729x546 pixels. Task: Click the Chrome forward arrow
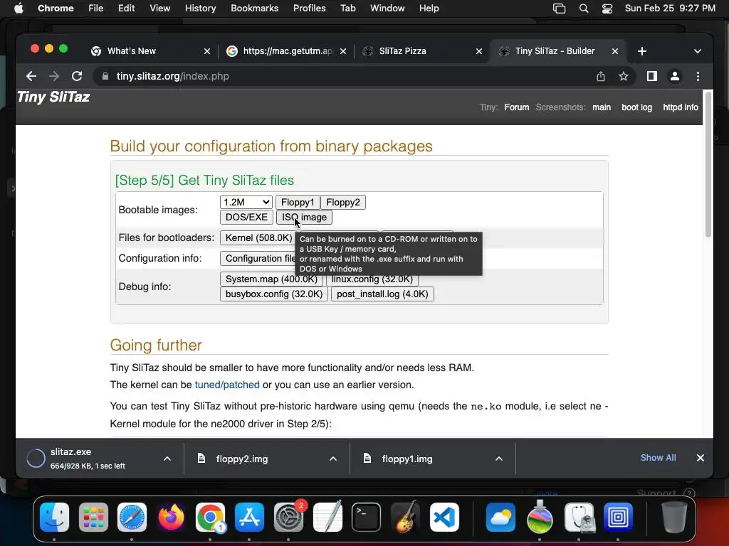54,76
